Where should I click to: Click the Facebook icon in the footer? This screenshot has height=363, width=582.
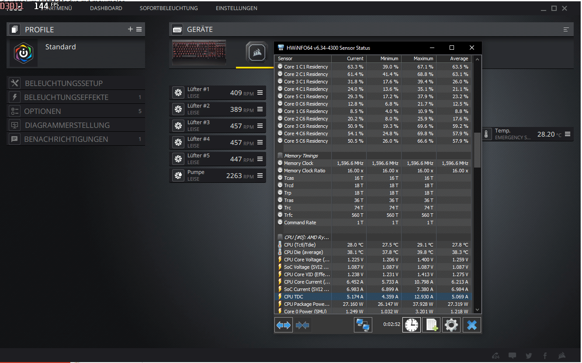click(x=545, y=356)
